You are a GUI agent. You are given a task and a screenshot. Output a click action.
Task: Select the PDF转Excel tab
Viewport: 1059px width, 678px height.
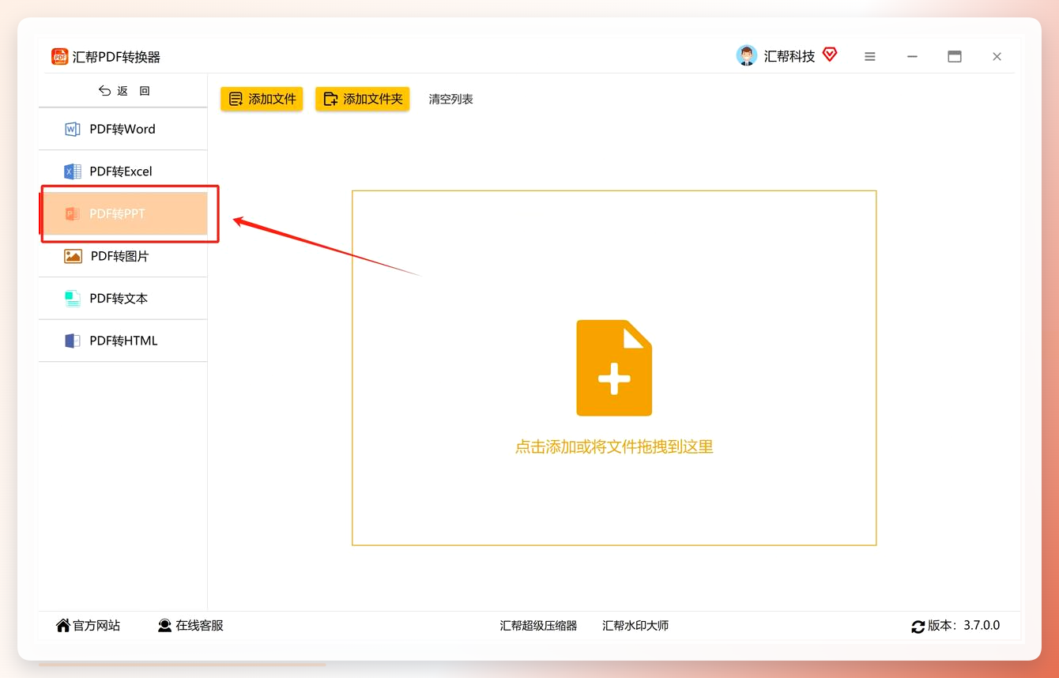(x=123, y=171)
